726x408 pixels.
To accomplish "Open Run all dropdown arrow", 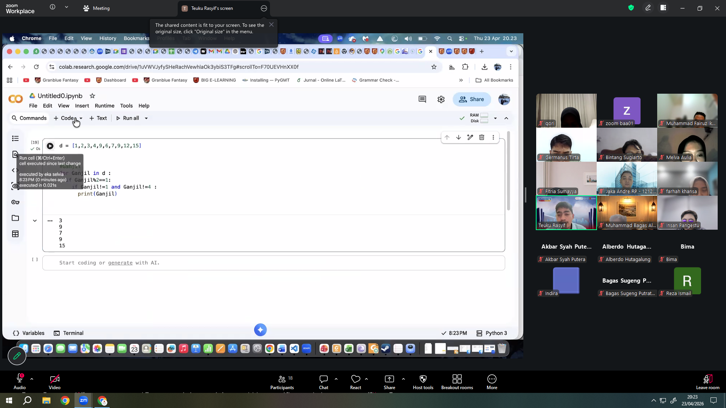I will click(x=146, y=118).
